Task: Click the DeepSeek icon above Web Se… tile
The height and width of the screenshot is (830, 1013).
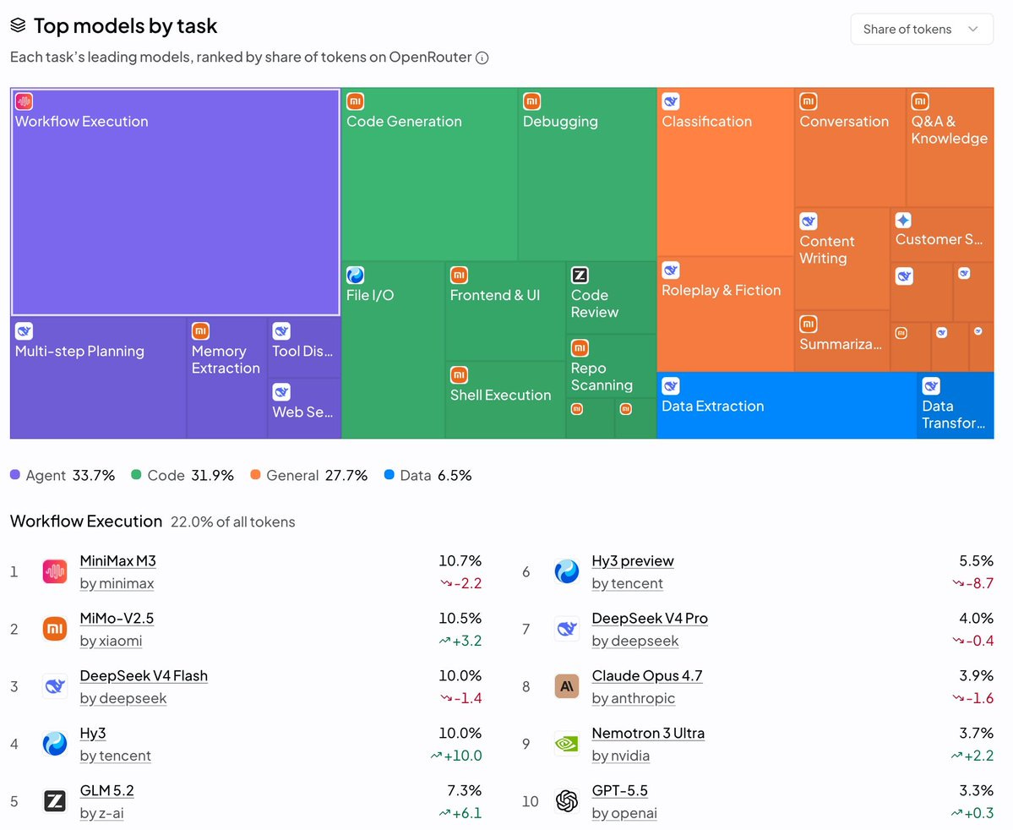Action: (x=281, y=391)
